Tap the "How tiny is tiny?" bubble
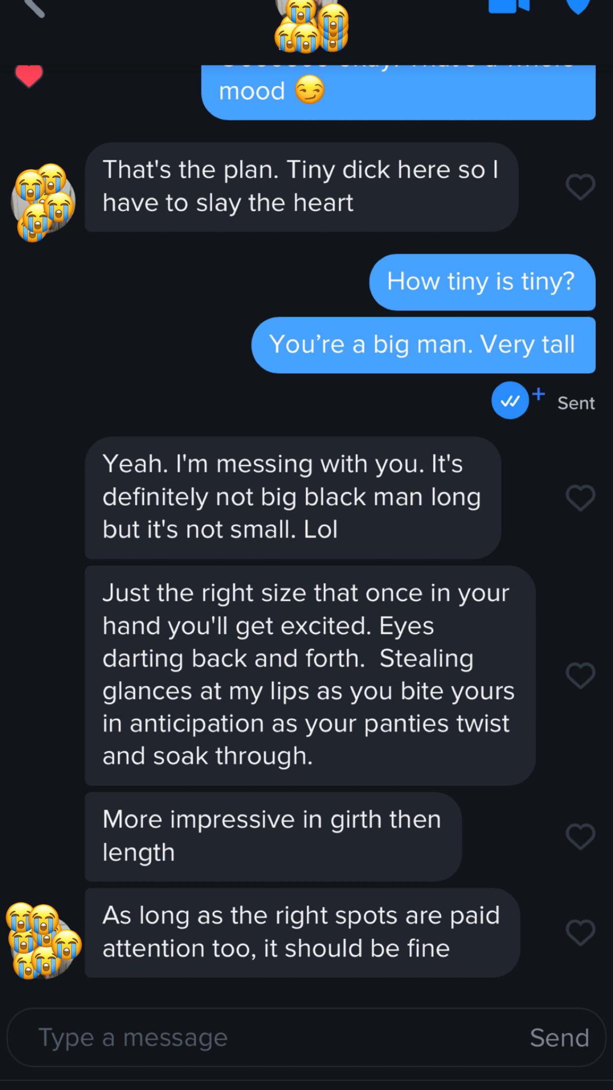613x1090 pixels. point(482,282)
